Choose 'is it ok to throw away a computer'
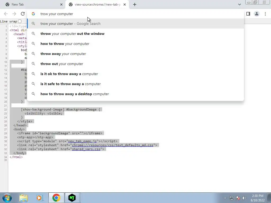This screenshot has width=271, height=203. 136,74
